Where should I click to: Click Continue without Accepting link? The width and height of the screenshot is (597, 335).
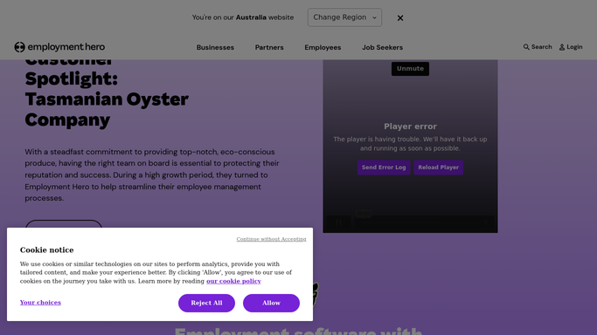271,239
